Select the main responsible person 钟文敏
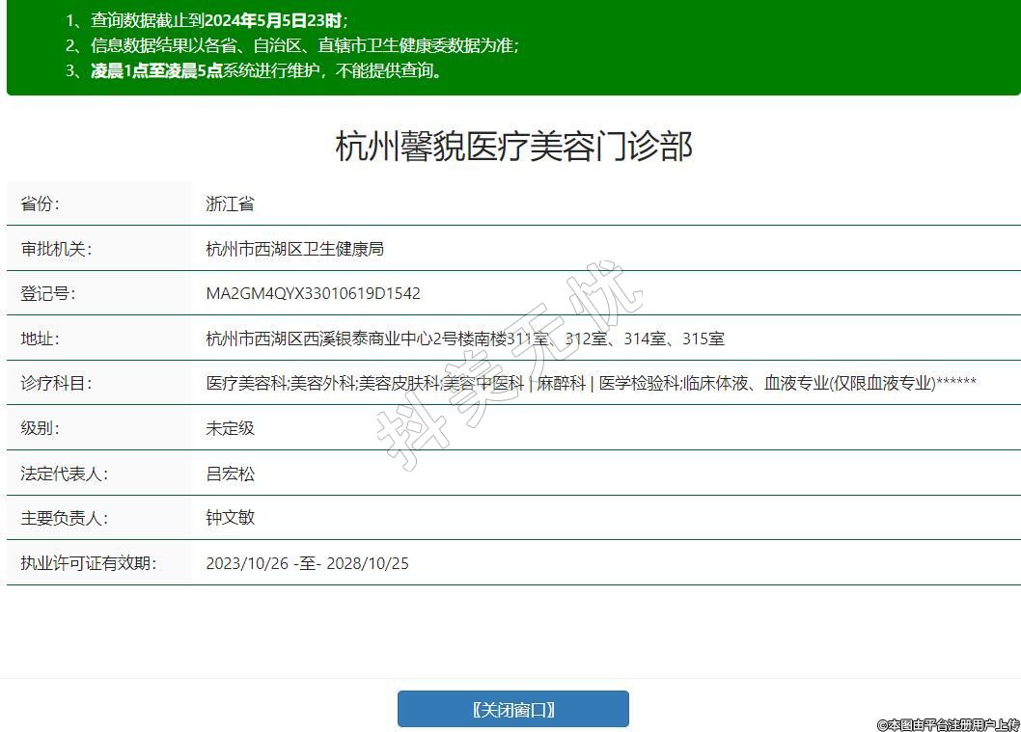This screenshot has height=732, width=1021. pyautogui.click(x=230, y=518)
